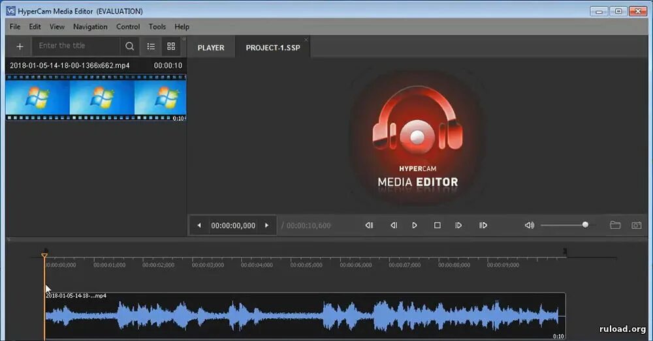Select the audio waveform clip on timeline

(x=305, y=316)
